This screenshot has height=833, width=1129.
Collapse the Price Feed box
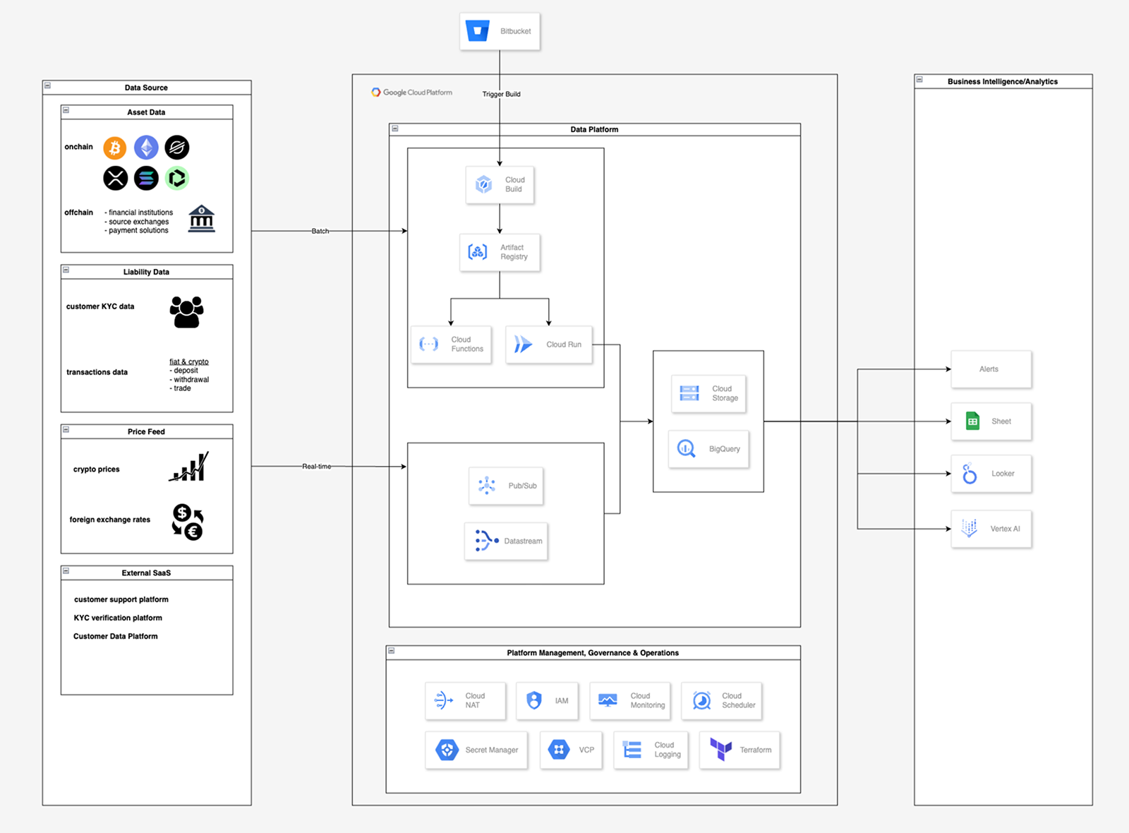coord(67,429)
